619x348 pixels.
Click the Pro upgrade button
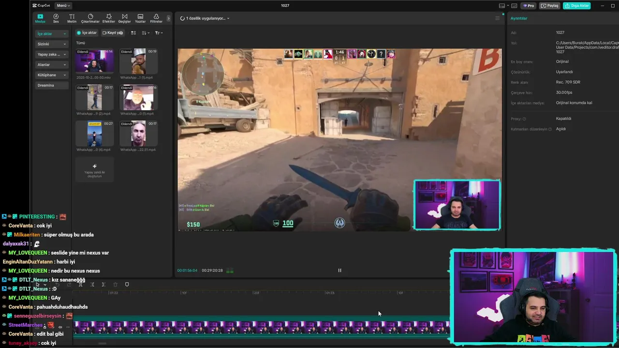click(x=528, y=6)
